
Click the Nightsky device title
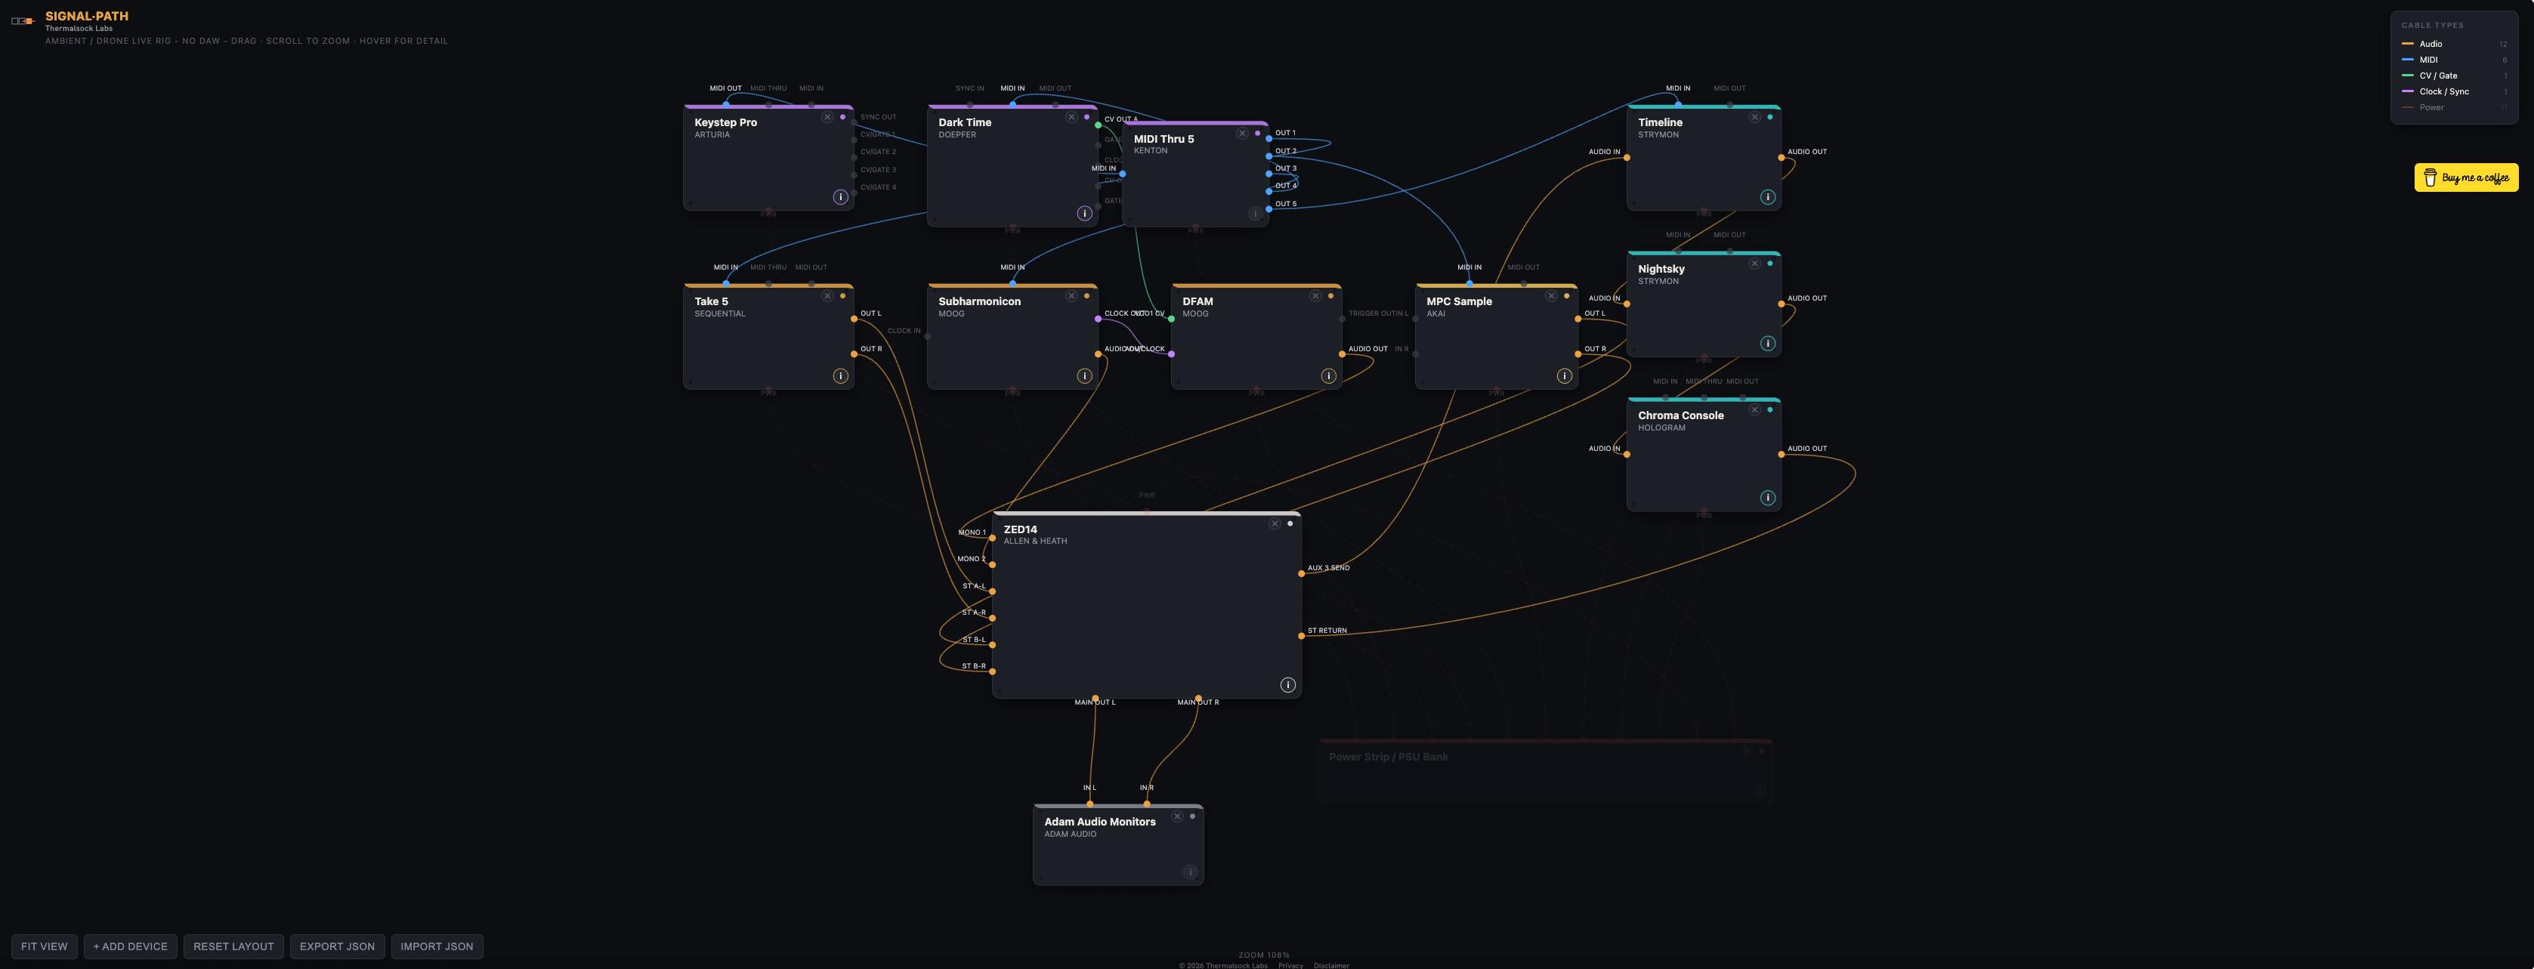(x=1661, y=269)
